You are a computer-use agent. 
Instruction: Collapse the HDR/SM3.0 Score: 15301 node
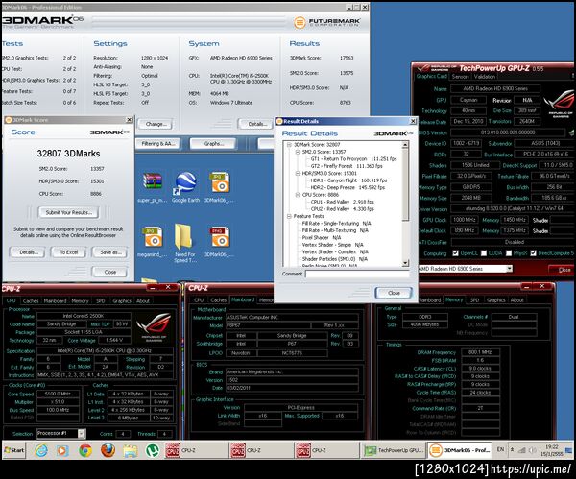(298, 174)
